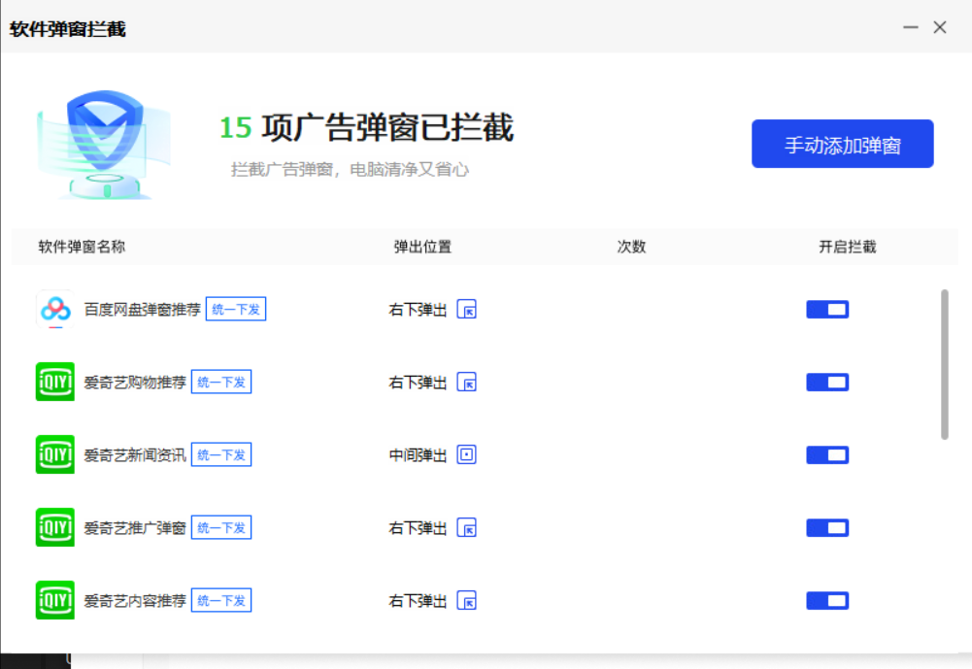
Task: Click the 手动添加弹窗 button
Action: (843, 144)
